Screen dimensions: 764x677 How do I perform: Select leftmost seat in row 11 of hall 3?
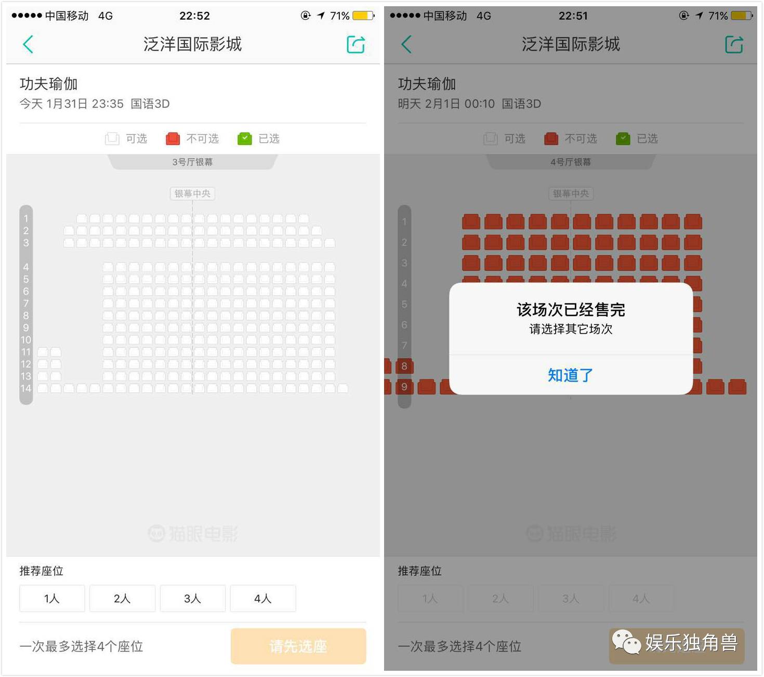pyautogui.click(x=43, y=352)
